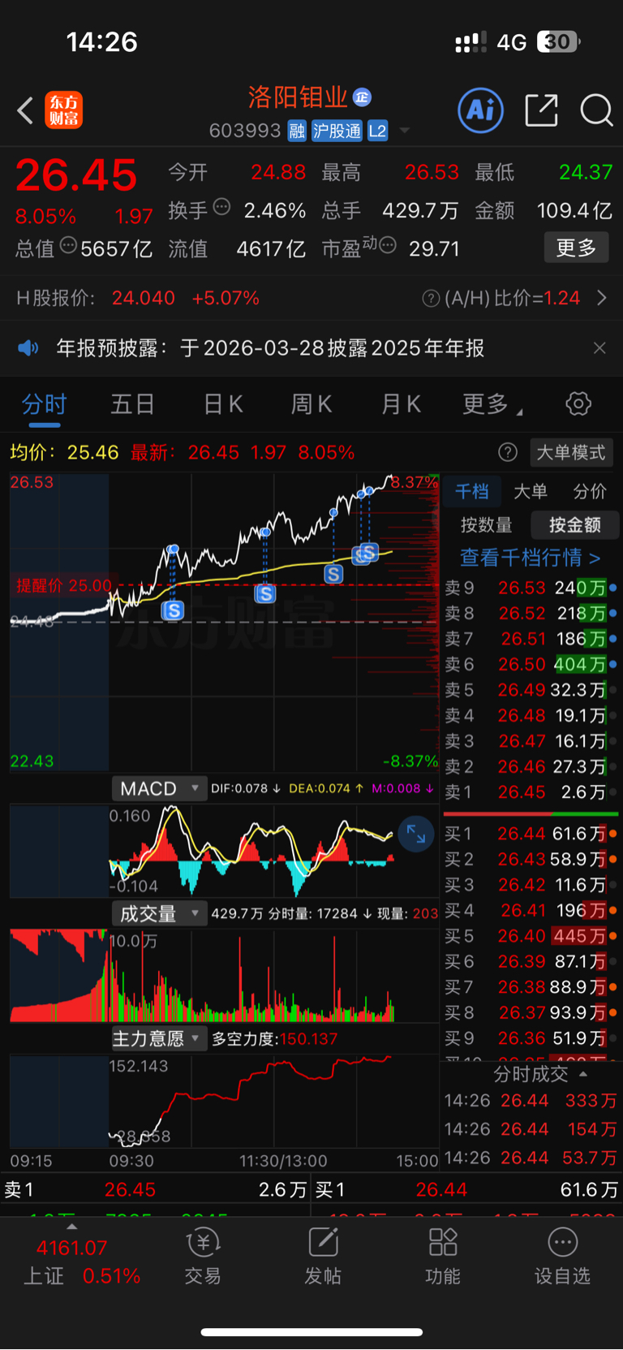Toggle 大单模式 on
623x1350 pixels.
tap(571, 452)
